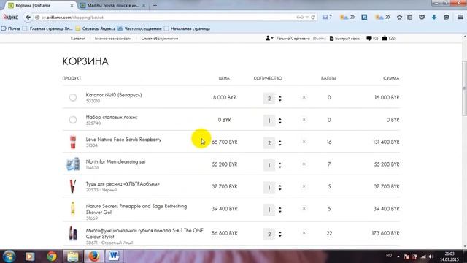This screenshot has height=263, width=467.
Task: Click the Тушь для ресниц mascara thumbnail
Action: 73,187
